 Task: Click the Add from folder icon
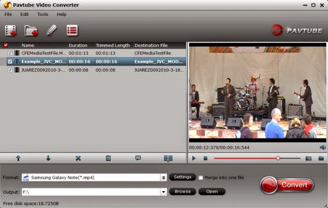31,31
